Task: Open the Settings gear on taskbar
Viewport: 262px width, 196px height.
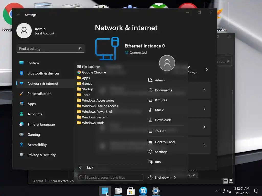Action: tap(156, 191)
